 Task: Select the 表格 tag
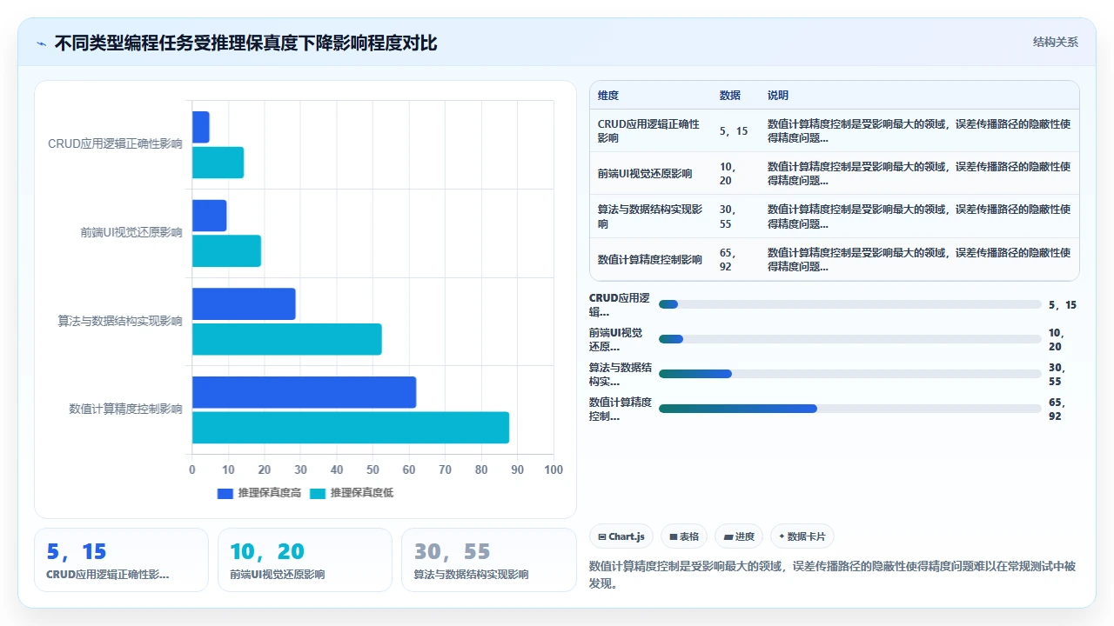point(685,536)
